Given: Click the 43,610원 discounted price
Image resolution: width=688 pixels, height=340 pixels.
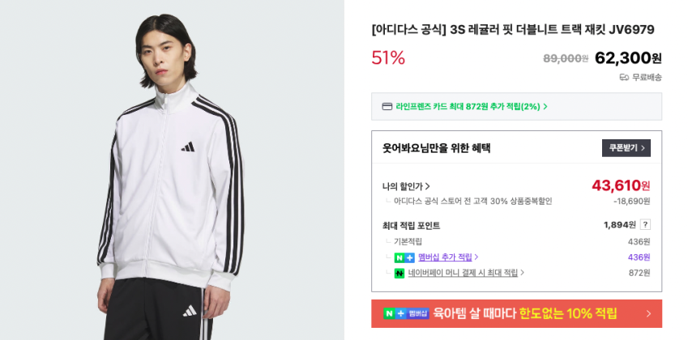Looking at the screenshot, I should 621,185.
